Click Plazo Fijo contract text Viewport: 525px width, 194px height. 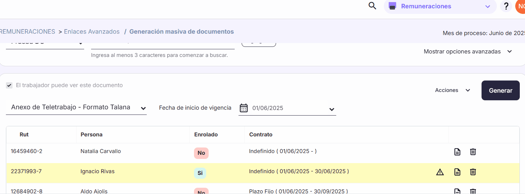coord(298,191)
